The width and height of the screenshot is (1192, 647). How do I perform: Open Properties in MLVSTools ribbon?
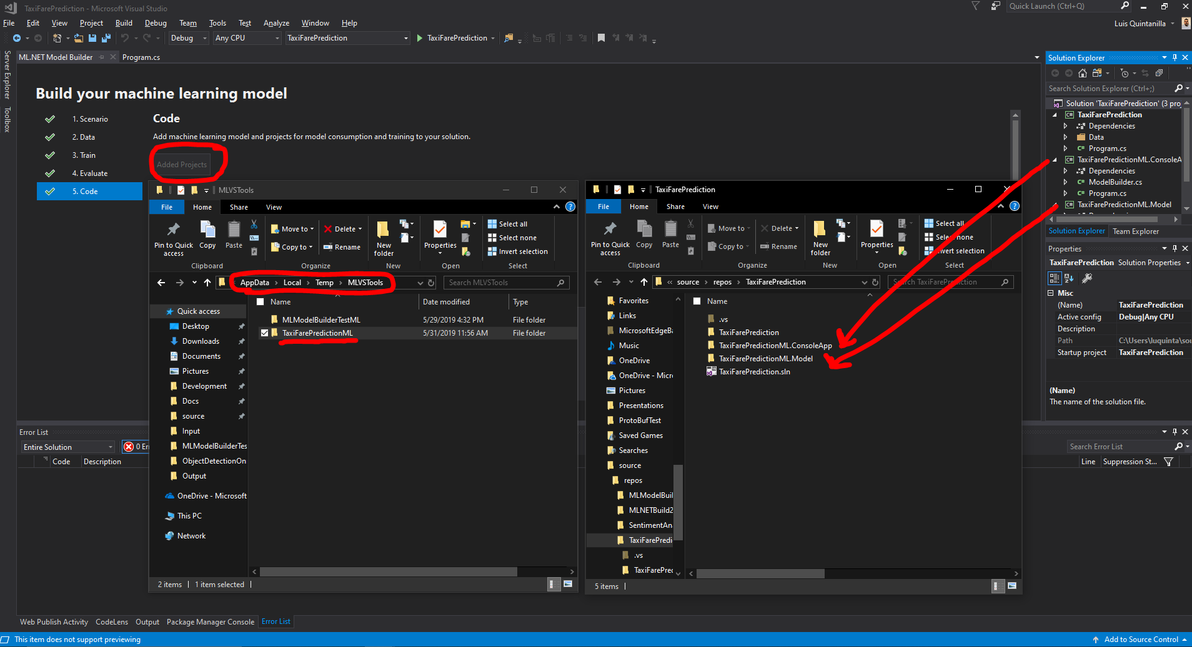[x=440, y=236]
